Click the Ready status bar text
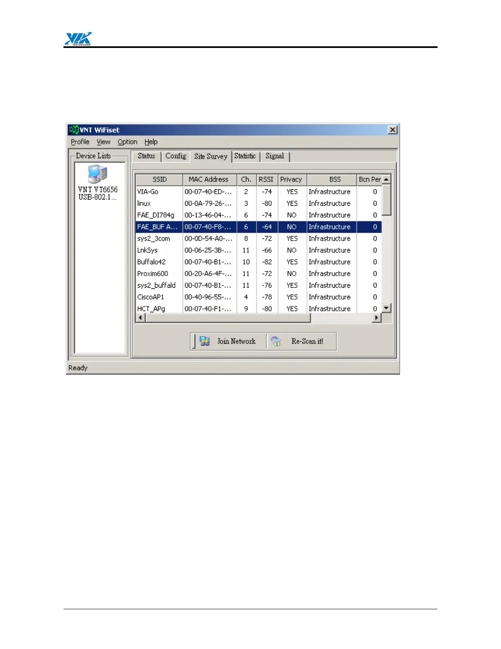This screenshot has height=649, width=501. coord(78,368)
